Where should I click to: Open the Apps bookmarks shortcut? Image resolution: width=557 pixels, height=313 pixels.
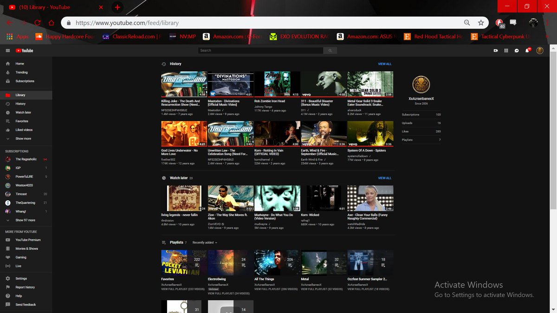point(18,36)
